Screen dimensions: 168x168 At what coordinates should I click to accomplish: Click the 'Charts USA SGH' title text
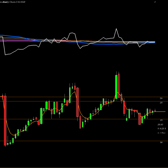click(x=17, y=2)
